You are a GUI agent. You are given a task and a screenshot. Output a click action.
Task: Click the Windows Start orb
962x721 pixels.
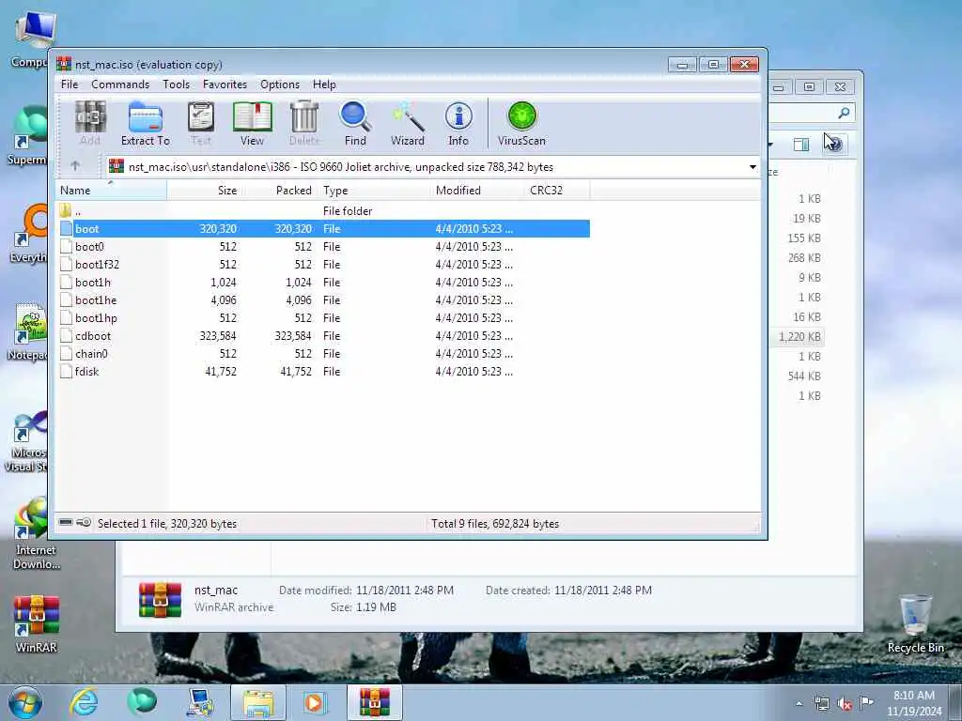click(25, 702)
